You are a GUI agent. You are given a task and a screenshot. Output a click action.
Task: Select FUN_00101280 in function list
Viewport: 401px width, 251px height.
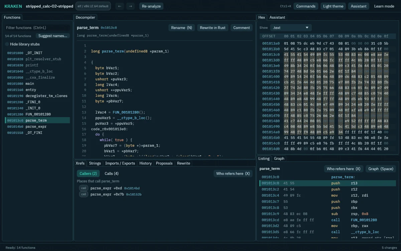(37, 114)
